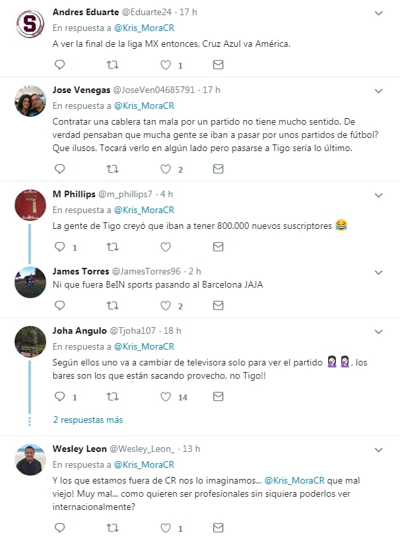Screen dimensions: 400x537
Task: View James Torres's profile picture
Action: click(30, 282)
